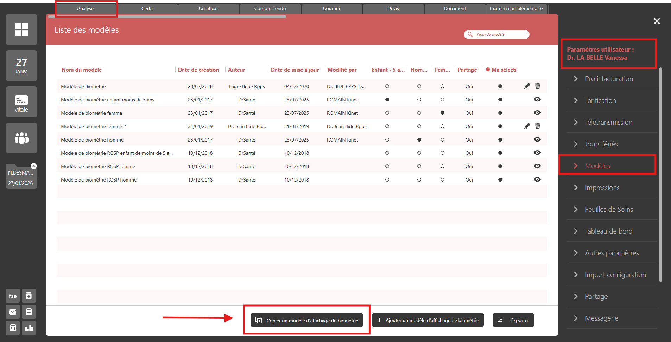Screen dimensions: 671x342
Task: Click the fse icon at bottom left
Action: (13, 296)
